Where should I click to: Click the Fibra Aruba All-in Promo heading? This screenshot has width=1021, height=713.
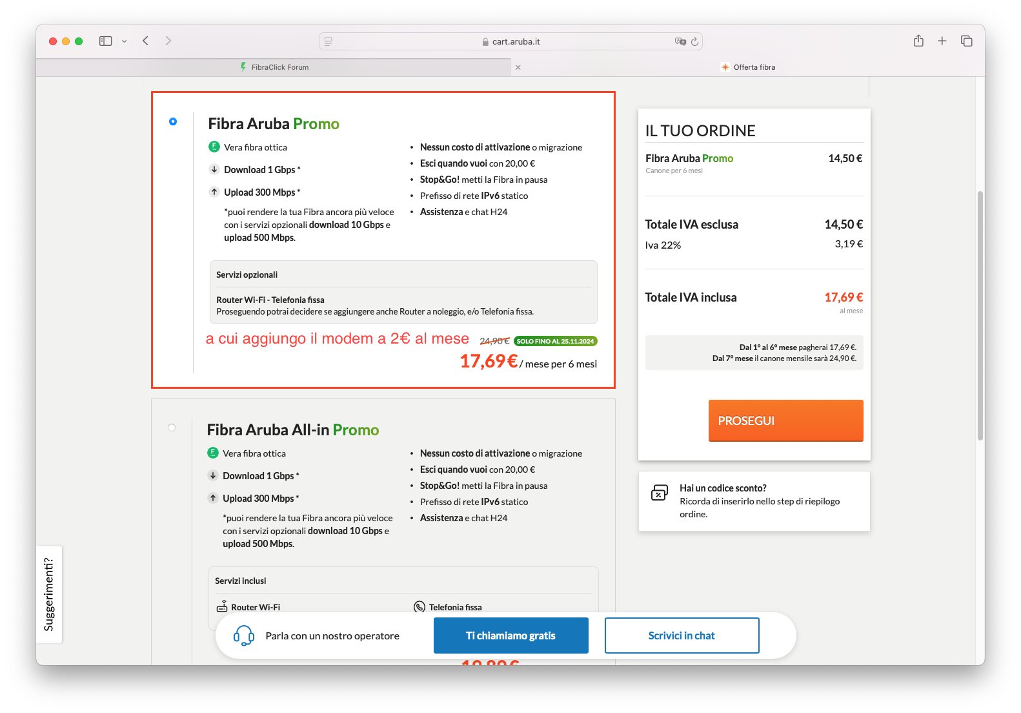pyautogui.click(x=293, y=429)
